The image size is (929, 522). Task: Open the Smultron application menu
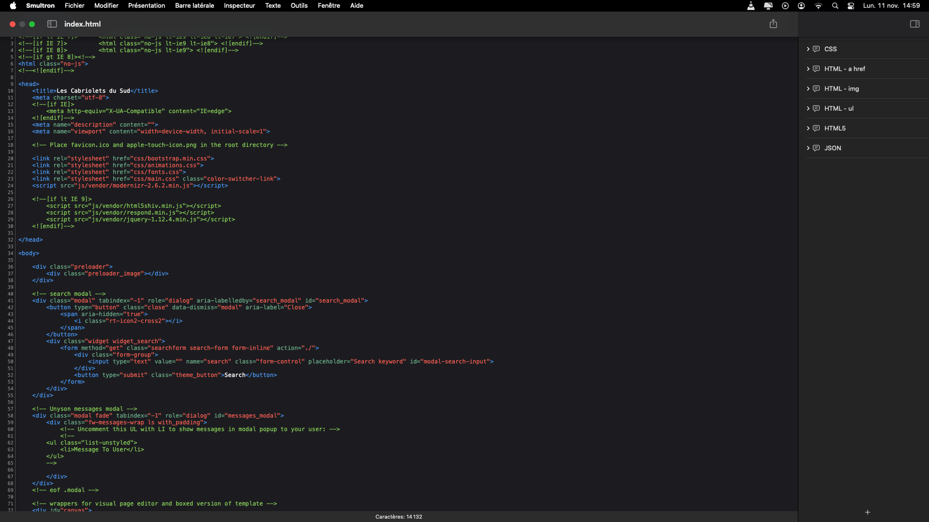[40, 6]
